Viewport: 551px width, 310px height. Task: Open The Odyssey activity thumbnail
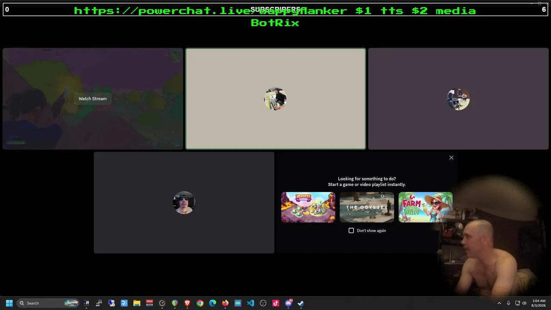click(367, 207)
